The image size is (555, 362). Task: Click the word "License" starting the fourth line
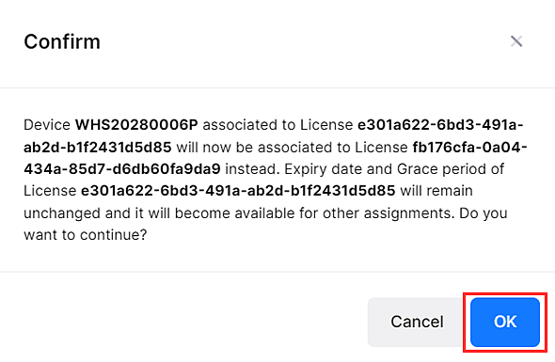[50, 191]
